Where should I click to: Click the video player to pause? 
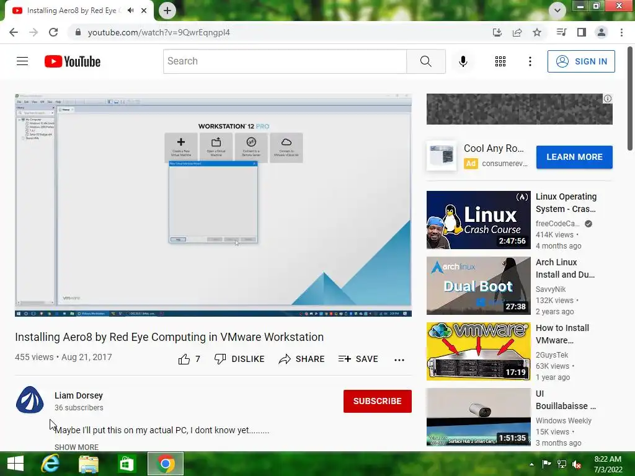213,205
